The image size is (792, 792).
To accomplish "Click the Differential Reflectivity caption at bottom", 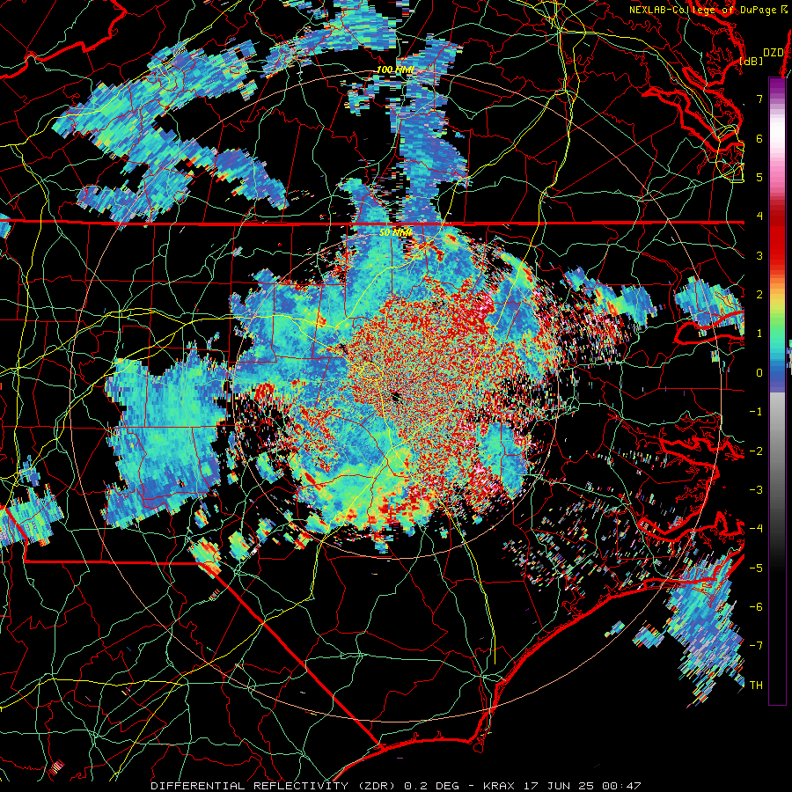I will [x=396, y=786].
